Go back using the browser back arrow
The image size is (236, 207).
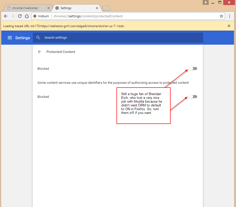pos(6,16)
